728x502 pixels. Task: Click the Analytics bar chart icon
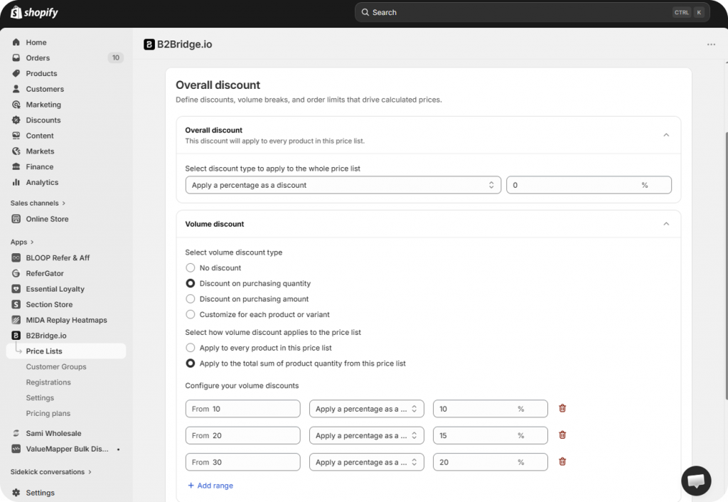point(16,182)
